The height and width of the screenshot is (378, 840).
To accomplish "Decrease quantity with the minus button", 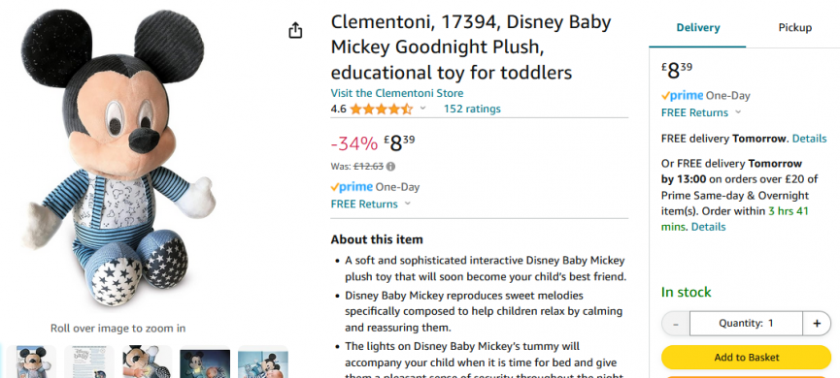I will coord(676,324).
